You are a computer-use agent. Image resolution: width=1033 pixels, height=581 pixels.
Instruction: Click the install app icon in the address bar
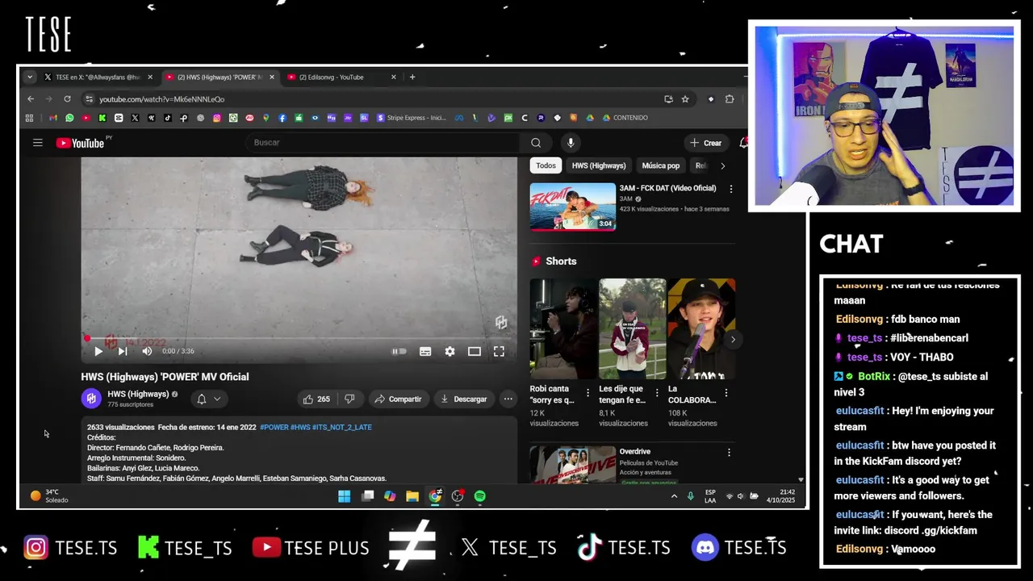point(668,99)
